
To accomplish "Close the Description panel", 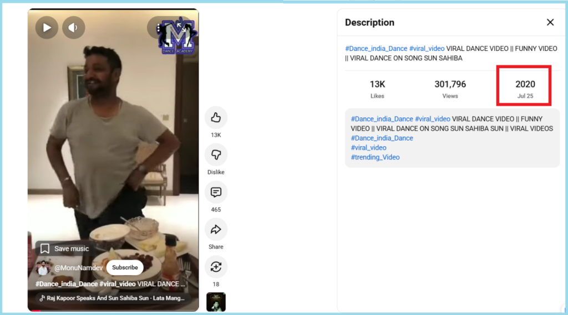I will coord(550,23).
